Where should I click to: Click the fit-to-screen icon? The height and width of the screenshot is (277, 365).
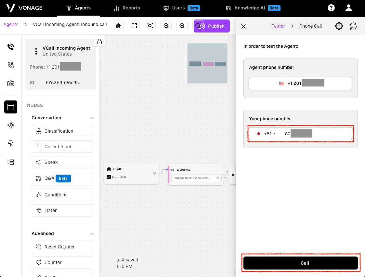pos(134,26)
